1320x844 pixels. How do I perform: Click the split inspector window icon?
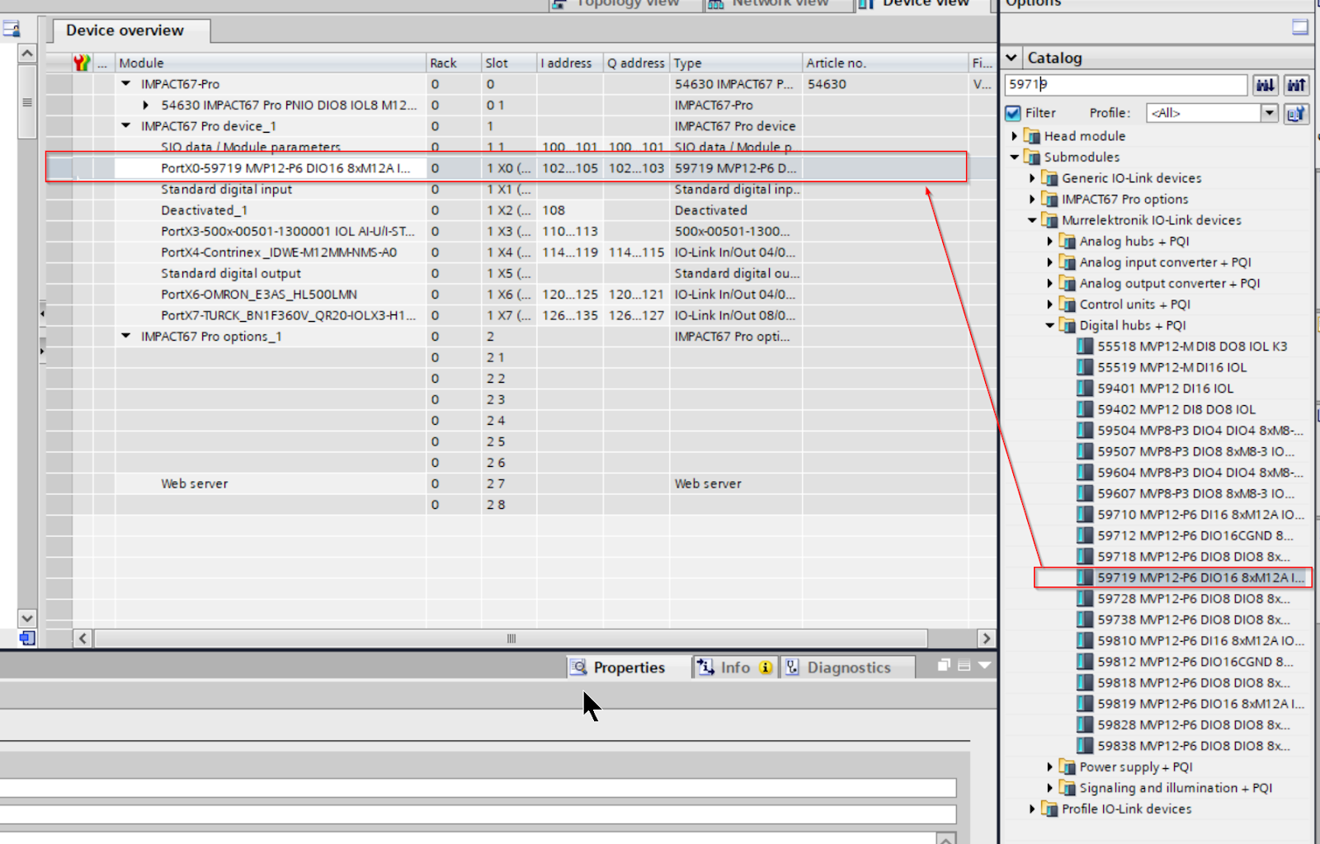pos(964,666)
